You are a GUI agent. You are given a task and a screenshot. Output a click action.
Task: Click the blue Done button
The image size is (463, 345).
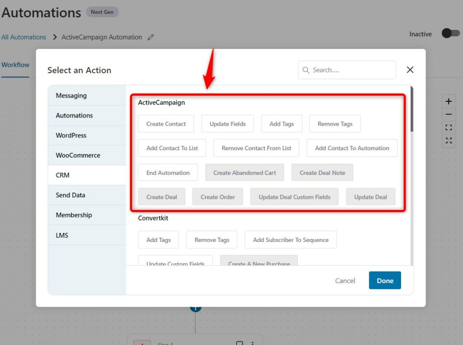(385, 280)
